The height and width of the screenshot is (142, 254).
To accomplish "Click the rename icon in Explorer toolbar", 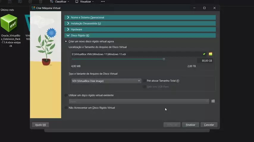I will click(x=20, y=1).
